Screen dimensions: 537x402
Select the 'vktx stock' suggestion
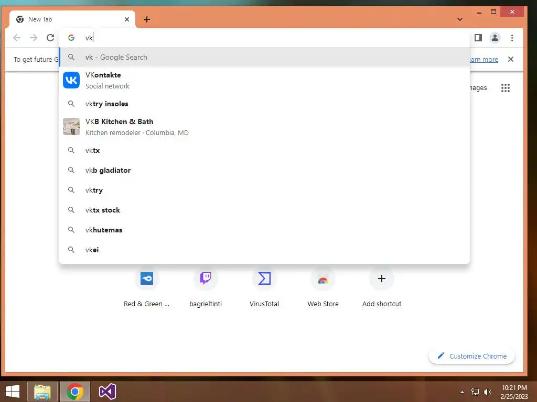coord(264,210)
